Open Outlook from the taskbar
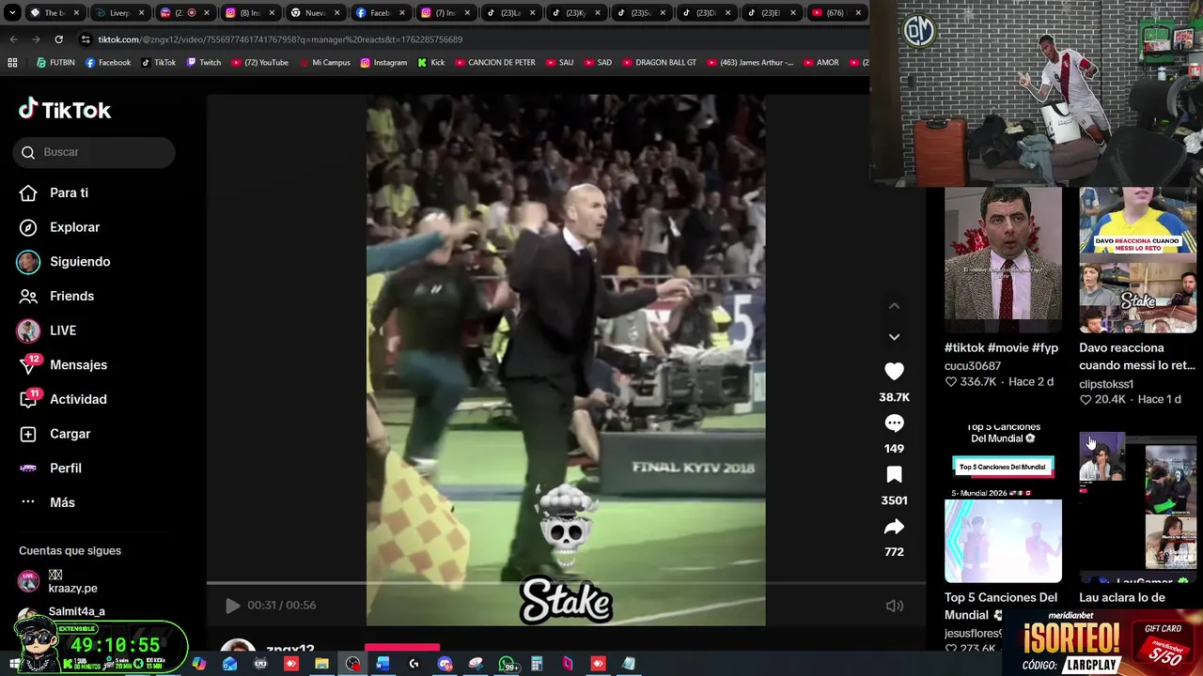The height and width of the screenshot is (676, 1203). [229, 664]
